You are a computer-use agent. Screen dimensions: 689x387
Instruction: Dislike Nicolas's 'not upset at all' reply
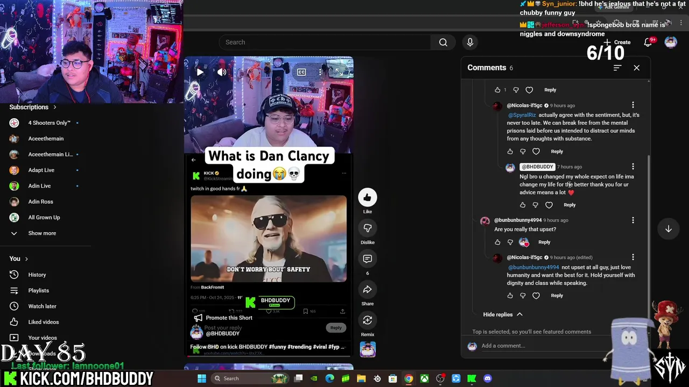pos(523,296)
